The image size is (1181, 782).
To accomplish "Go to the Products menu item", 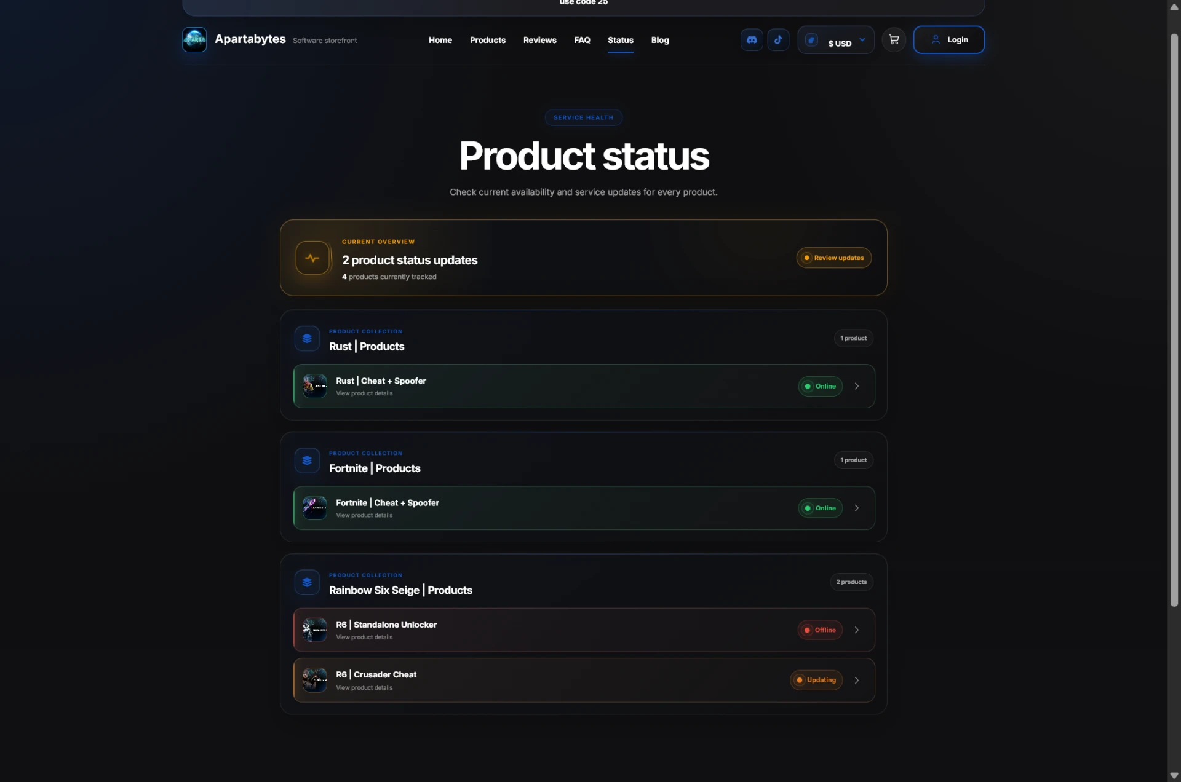I will [x=487, y=40].
